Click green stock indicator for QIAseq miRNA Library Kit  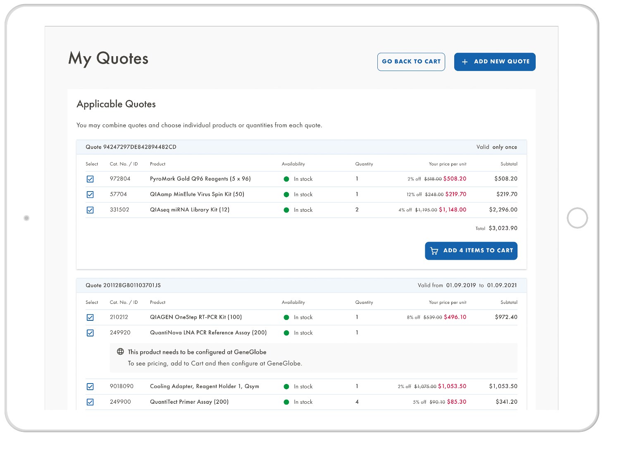tap(286, 210)
